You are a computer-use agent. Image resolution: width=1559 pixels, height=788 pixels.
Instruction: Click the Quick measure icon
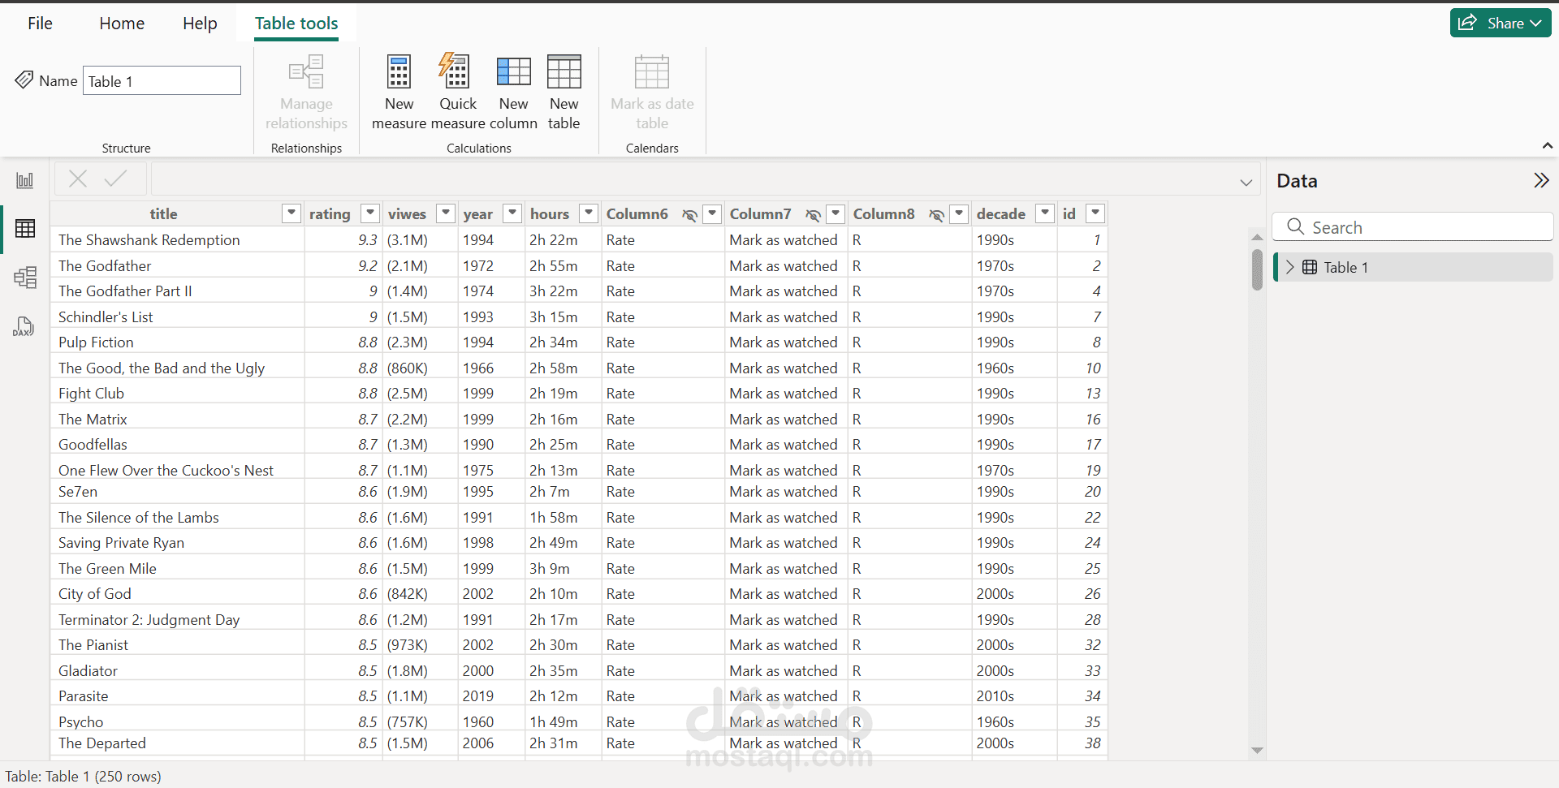(x=456, y=71)
